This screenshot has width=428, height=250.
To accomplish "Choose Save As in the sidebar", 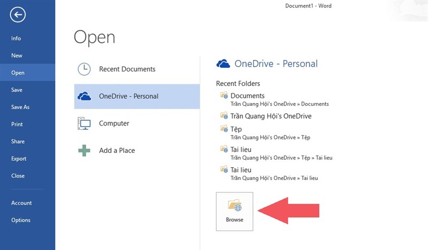I will coord(20,107).
